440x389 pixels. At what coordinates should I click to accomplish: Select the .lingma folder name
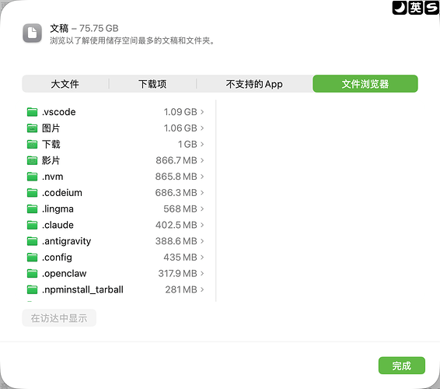tap(58, 209)
